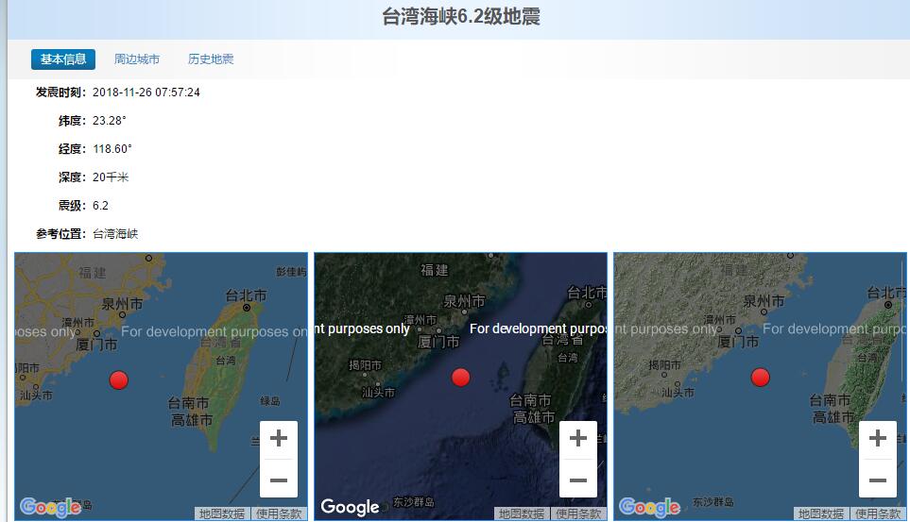The width and height of the screenshot is (910, 522).
Task: Open the Google logo on right terrain map
Action: click(x=649, y=507)
